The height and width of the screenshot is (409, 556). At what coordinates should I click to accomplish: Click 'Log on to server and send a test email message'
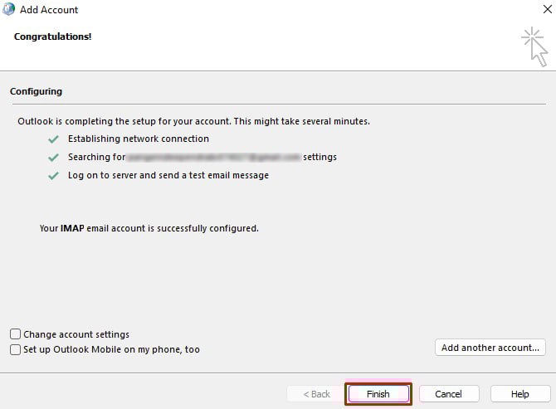[x=168, y=175]
